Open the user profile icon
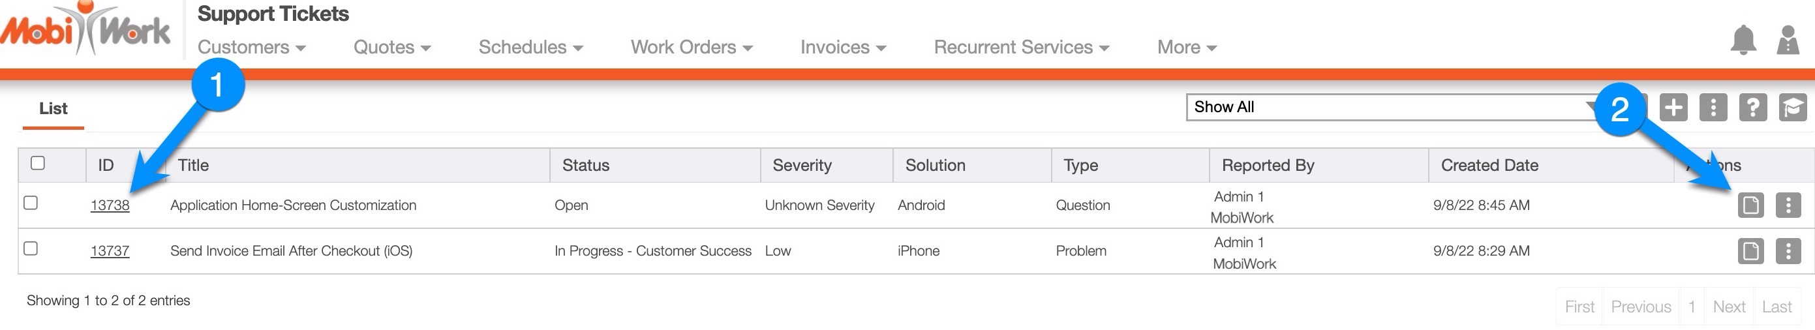Image resolution: width=1815 pixels, height=330 pixels. [1788, 40]
